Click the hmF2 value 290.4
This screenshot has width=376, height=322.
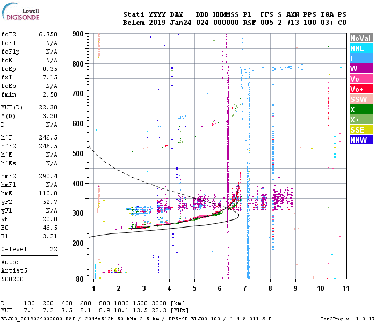48,176
